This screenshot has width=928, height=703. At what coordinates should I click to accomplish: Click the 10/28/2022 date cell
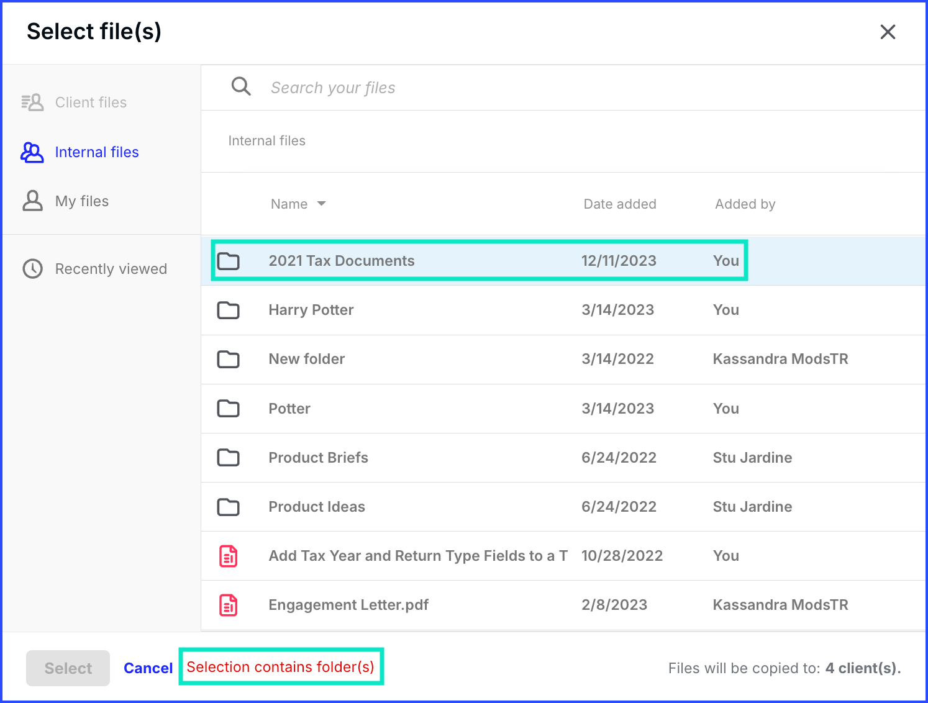(x=622, y=556)
